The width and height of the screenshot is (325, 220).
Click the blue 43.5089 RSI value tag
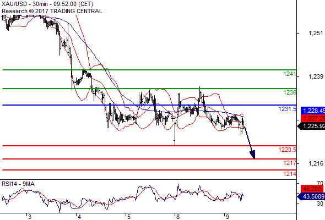(x=311, y=196)
